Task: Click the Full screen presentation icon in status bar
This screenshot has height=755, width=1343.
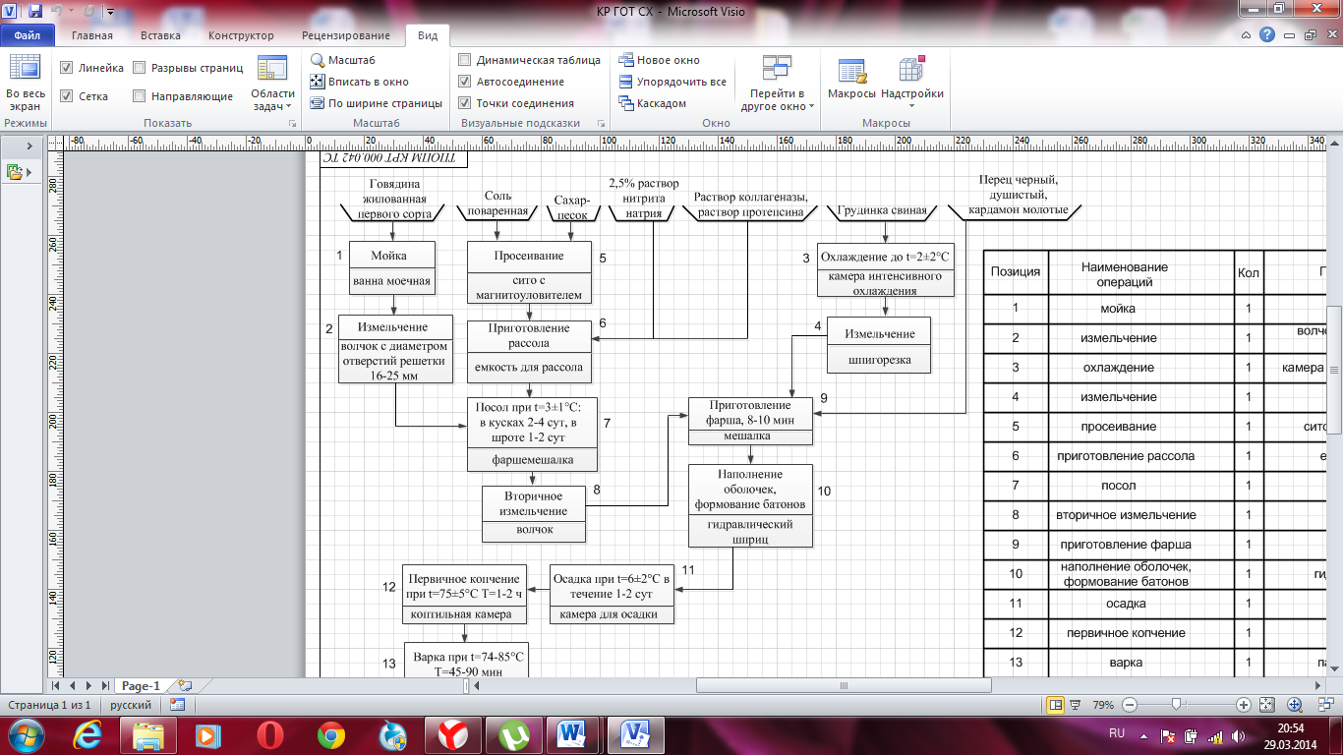Action: (1078, 705)
